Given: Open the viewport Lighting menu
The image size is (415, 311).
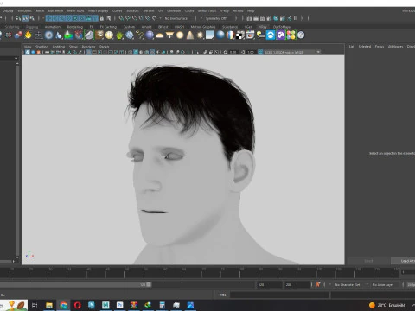Looking at the screenshot, I should click(x=59, y=47).
